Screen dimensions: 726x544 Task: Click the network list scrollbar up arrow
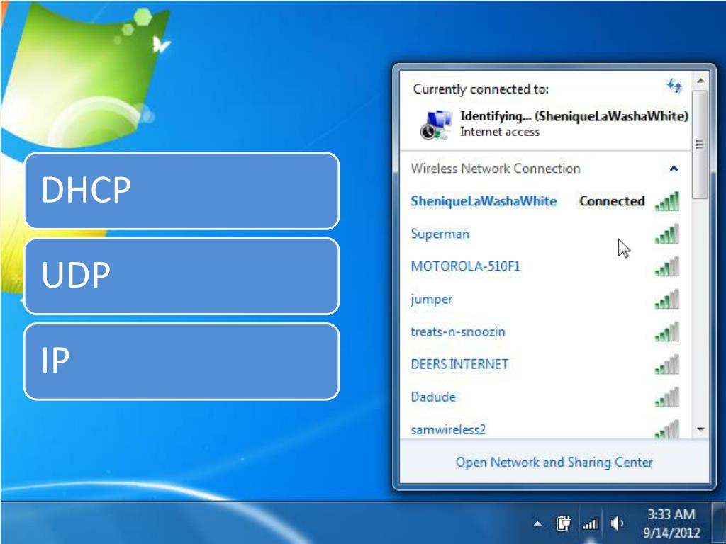700,81
